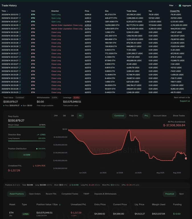Click the LONG trend arrow icon
The image size is (192, 219).
[x=38, y=135]
